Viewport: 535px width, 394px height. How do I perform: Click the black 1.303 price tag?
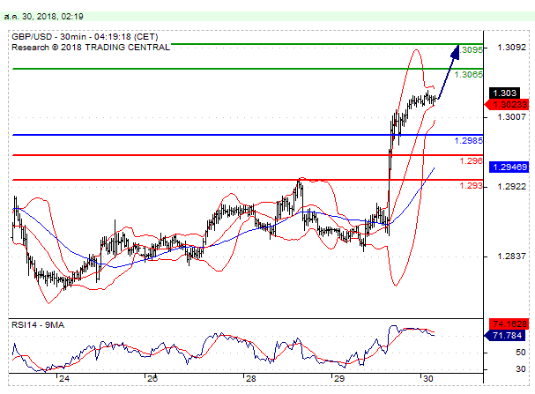[x=505, y=93]
